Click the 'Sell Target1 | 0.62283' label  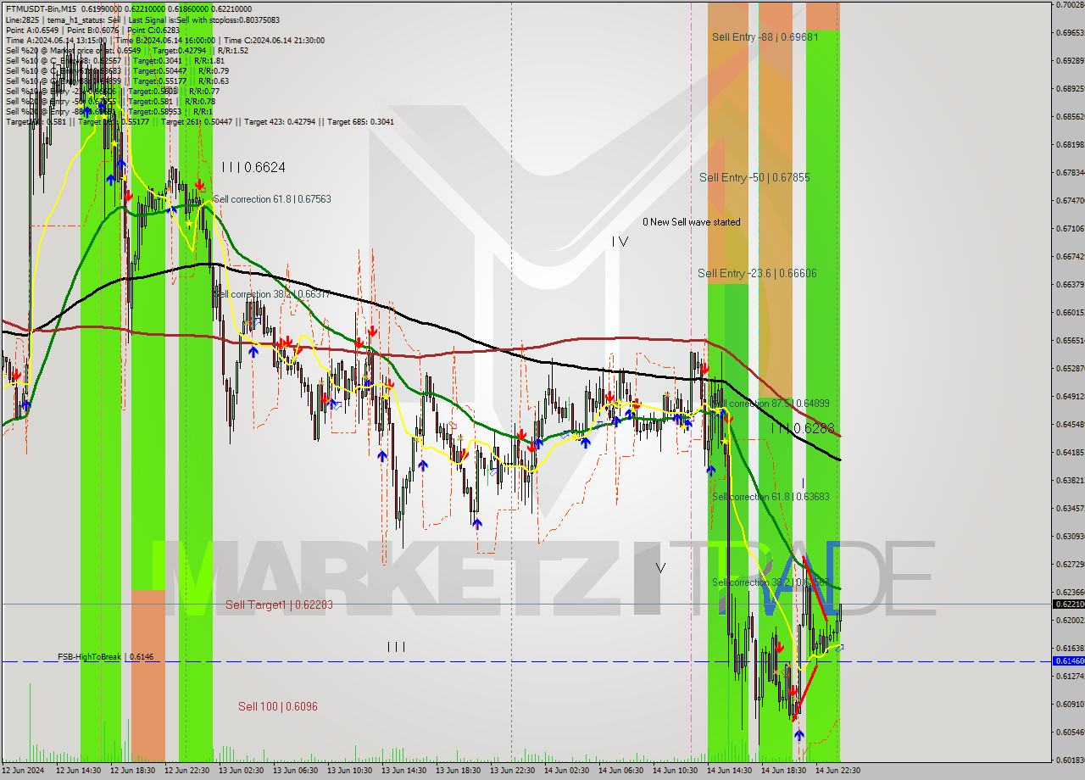coord(279,604)
